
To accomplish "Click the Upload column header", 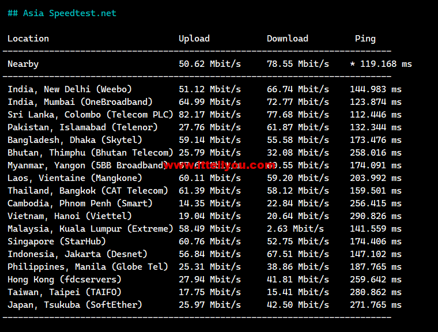I will tap(194, 39).
